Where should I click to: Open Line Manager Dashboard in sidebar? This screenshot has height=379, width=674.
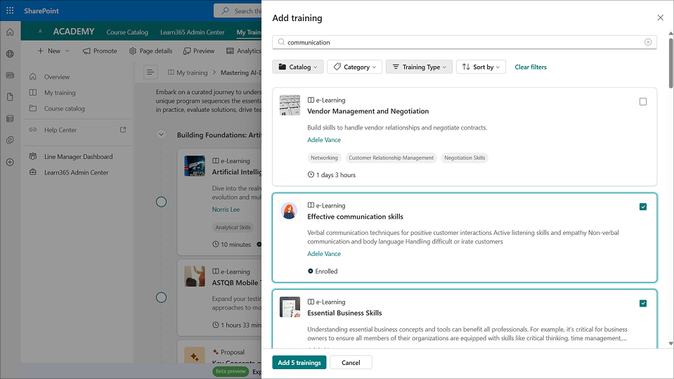[x=78, y=157]
